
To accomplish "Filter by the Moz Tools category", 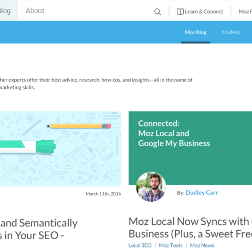I will pyautogui.click(x=171, y=245).
